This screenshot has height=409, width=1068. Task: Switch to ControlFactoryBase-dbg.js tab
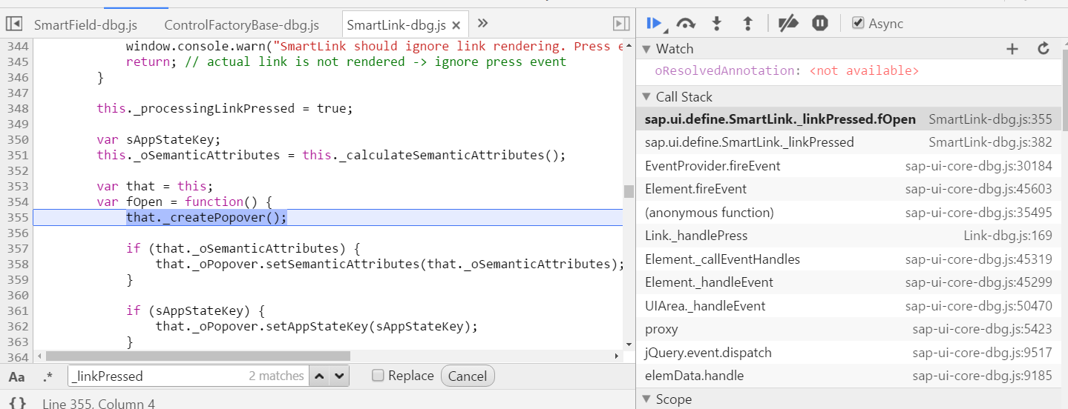(x=241, y=25)
